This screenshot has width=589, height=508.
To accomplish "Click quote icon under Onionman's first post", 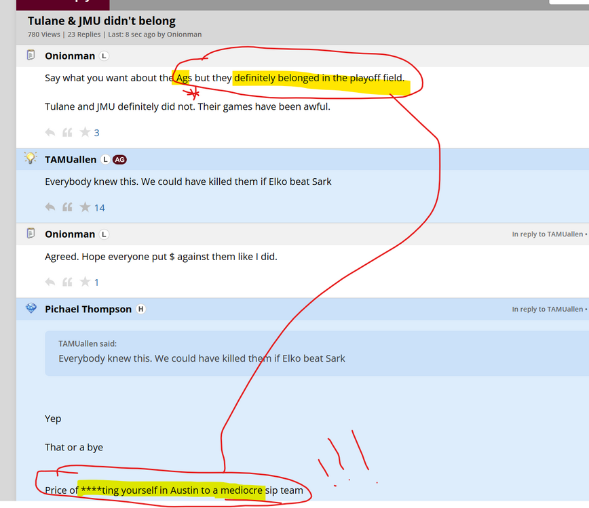I will point(67,133).
